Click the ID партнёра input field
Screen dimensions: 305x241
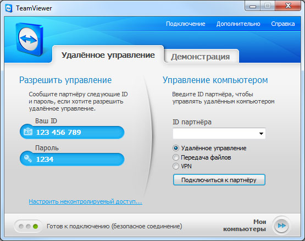[x=219, y=134]
